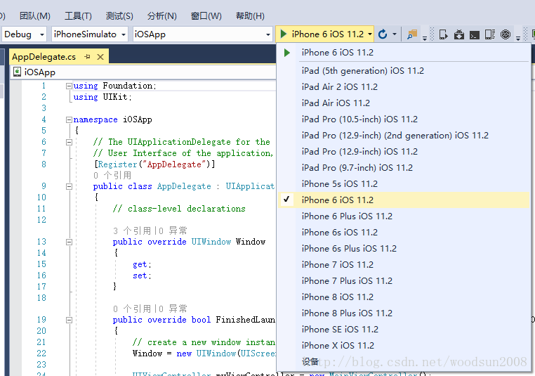
Task: Choose iPhone 6s iOS 11.2
Action: click(x=404, y=232)
